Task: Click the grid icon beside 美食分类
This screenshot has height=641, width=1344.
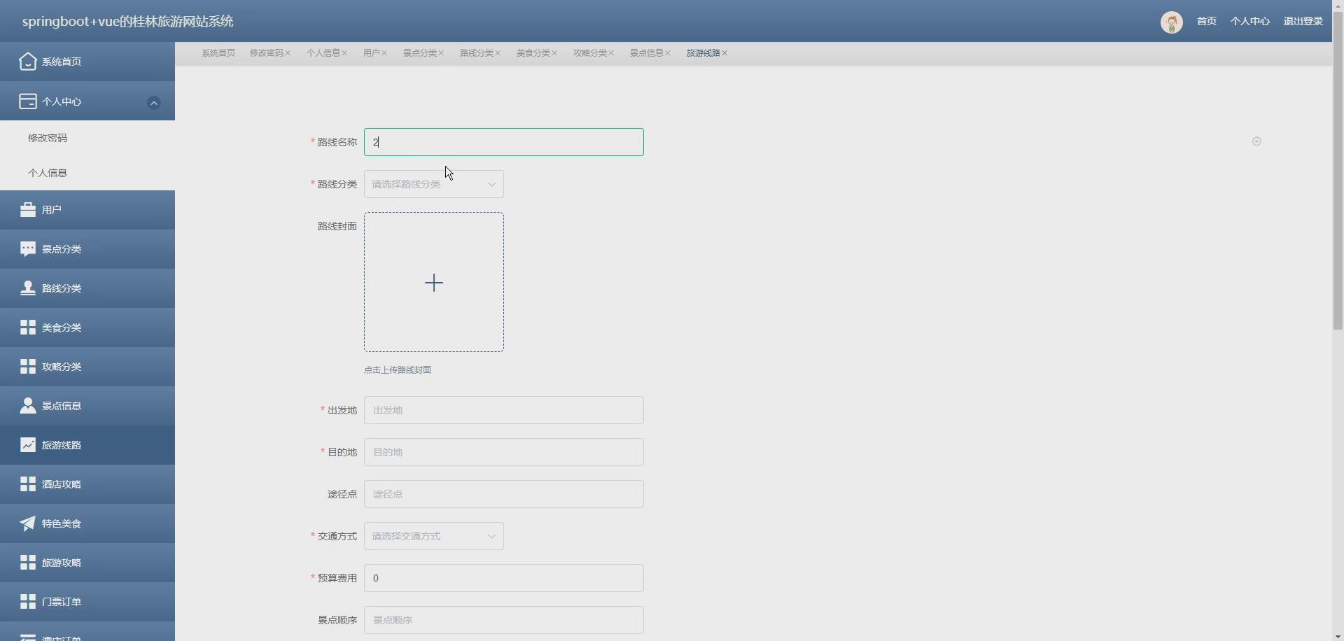Action: (27, 327)
